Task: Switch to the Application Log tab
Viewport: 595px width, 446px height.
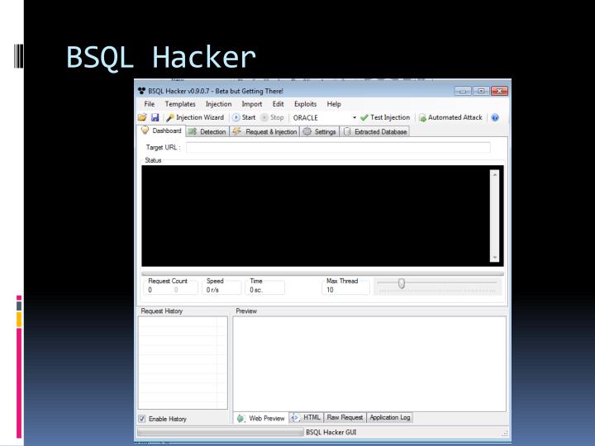Action: [390, 417]
